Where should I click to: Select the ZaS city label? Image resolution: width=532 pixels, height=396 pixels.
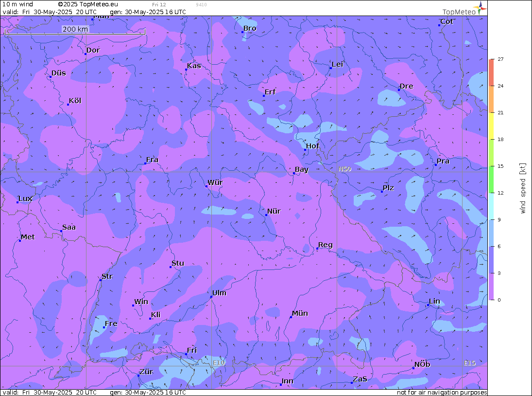[360, 379]
